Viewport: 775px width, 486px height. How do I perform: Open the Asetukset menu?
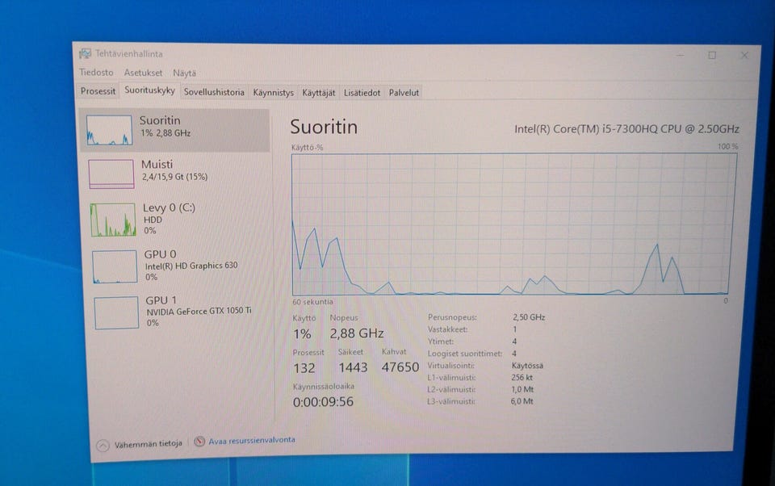(x=143, y=73)
